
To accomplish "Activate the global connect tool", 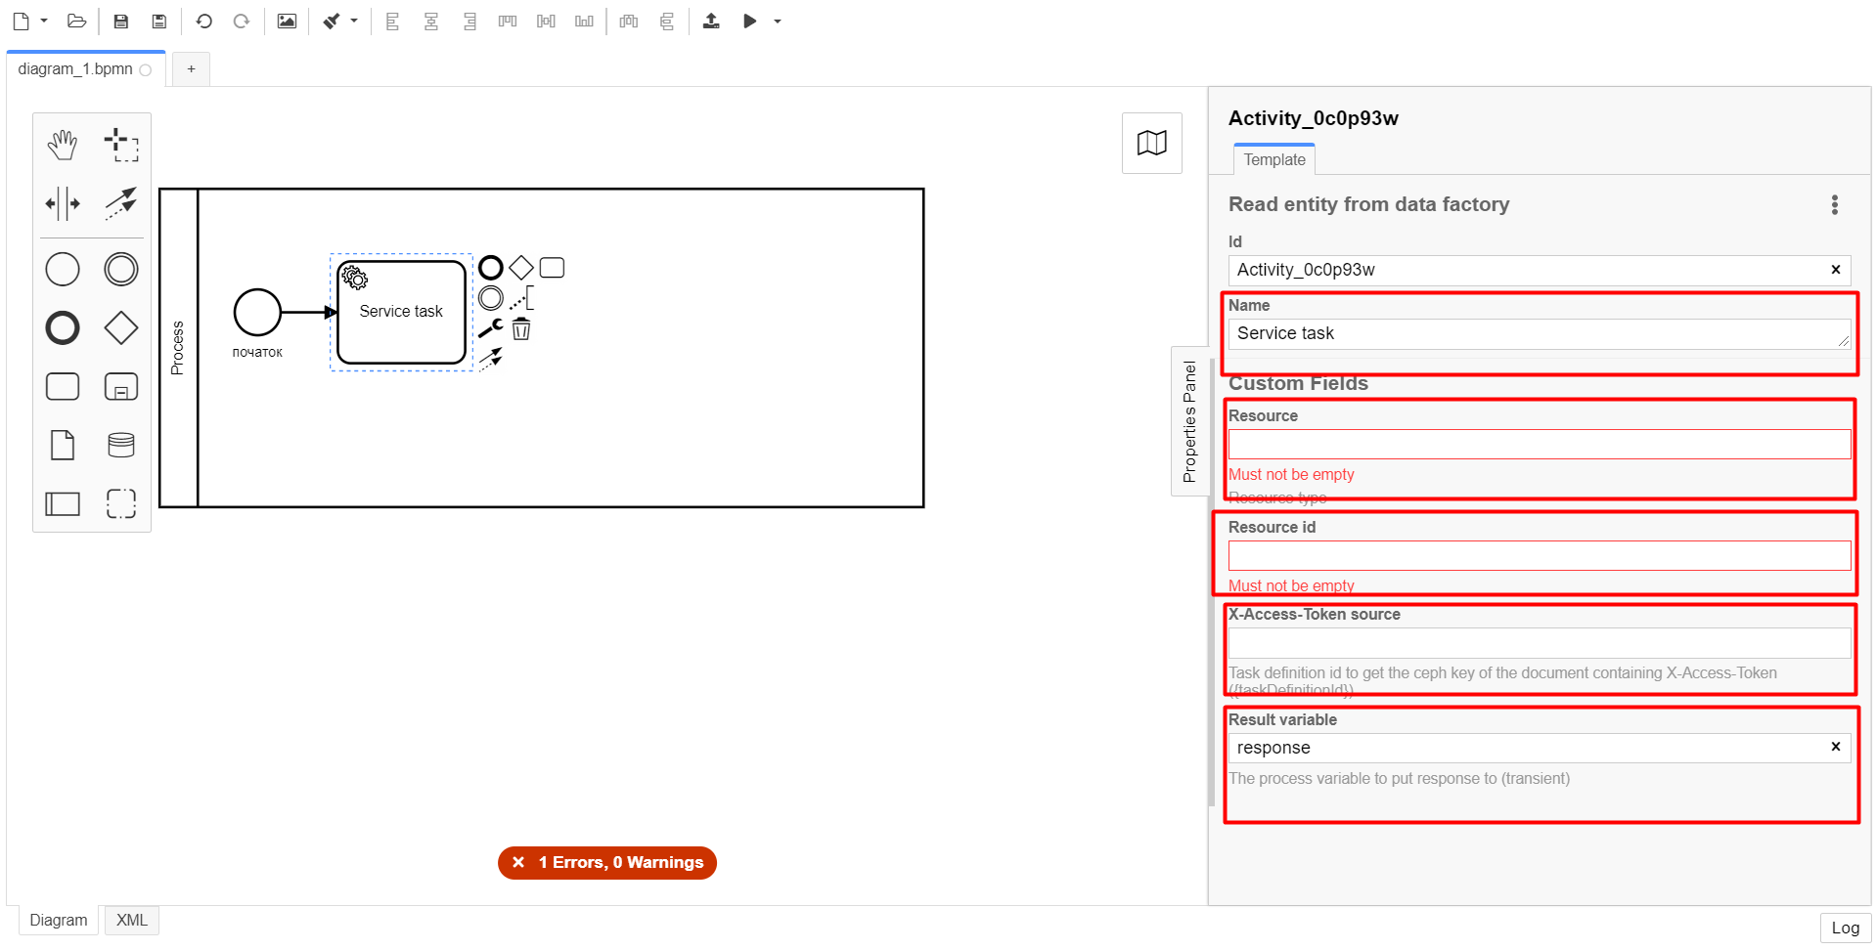I will point(121,203).
